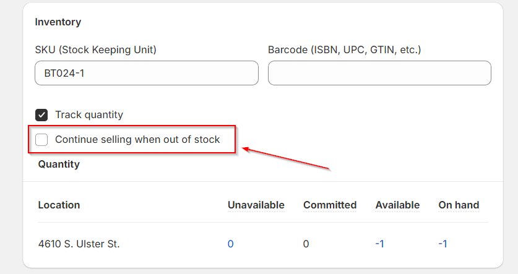Viewport: 518px width, 274px height.
Task: Click the Track quantity label text
Action: [89, 114]
